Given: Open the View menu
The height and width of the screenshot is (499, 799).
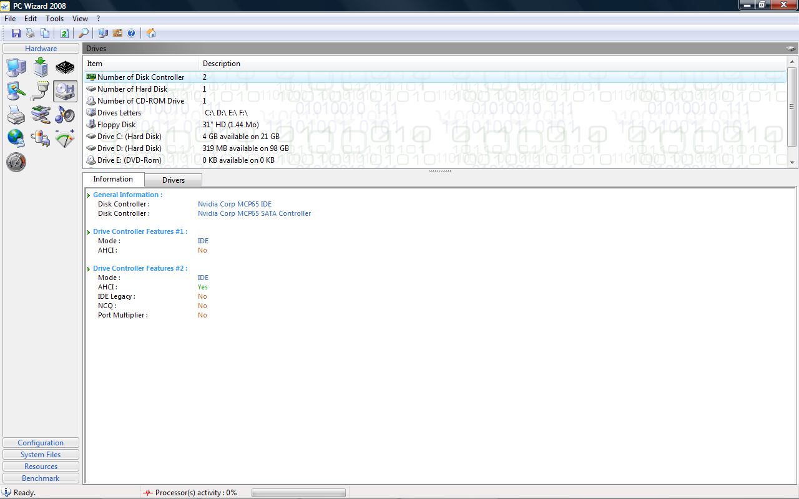Looking at the screenshot, I should pyautogui.click(x=80, y=19).
